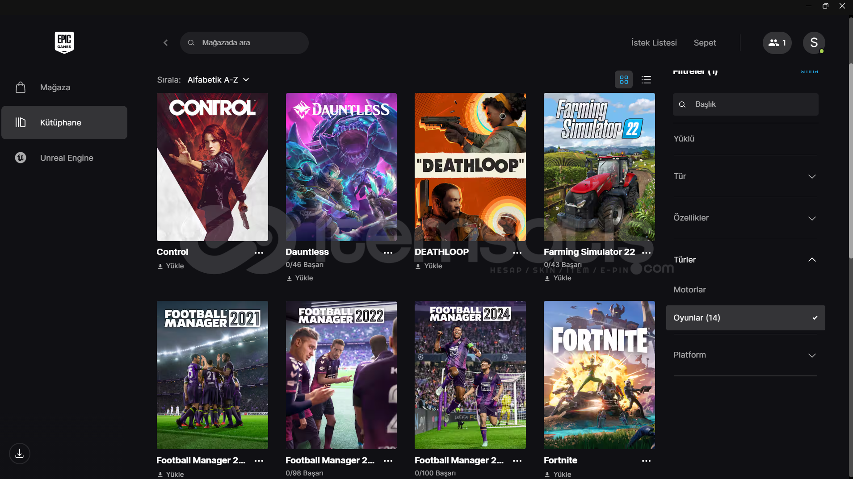Click Yükle under Dauntless
The image size is (853, 479).
(x=299, y=278)
